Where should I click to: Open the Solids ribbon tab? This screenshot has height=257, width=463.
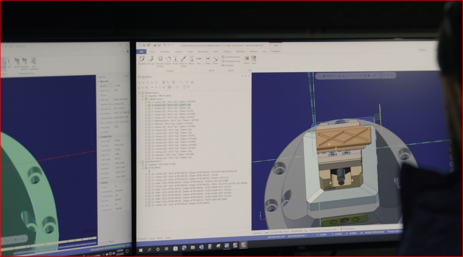pos(190,51)
